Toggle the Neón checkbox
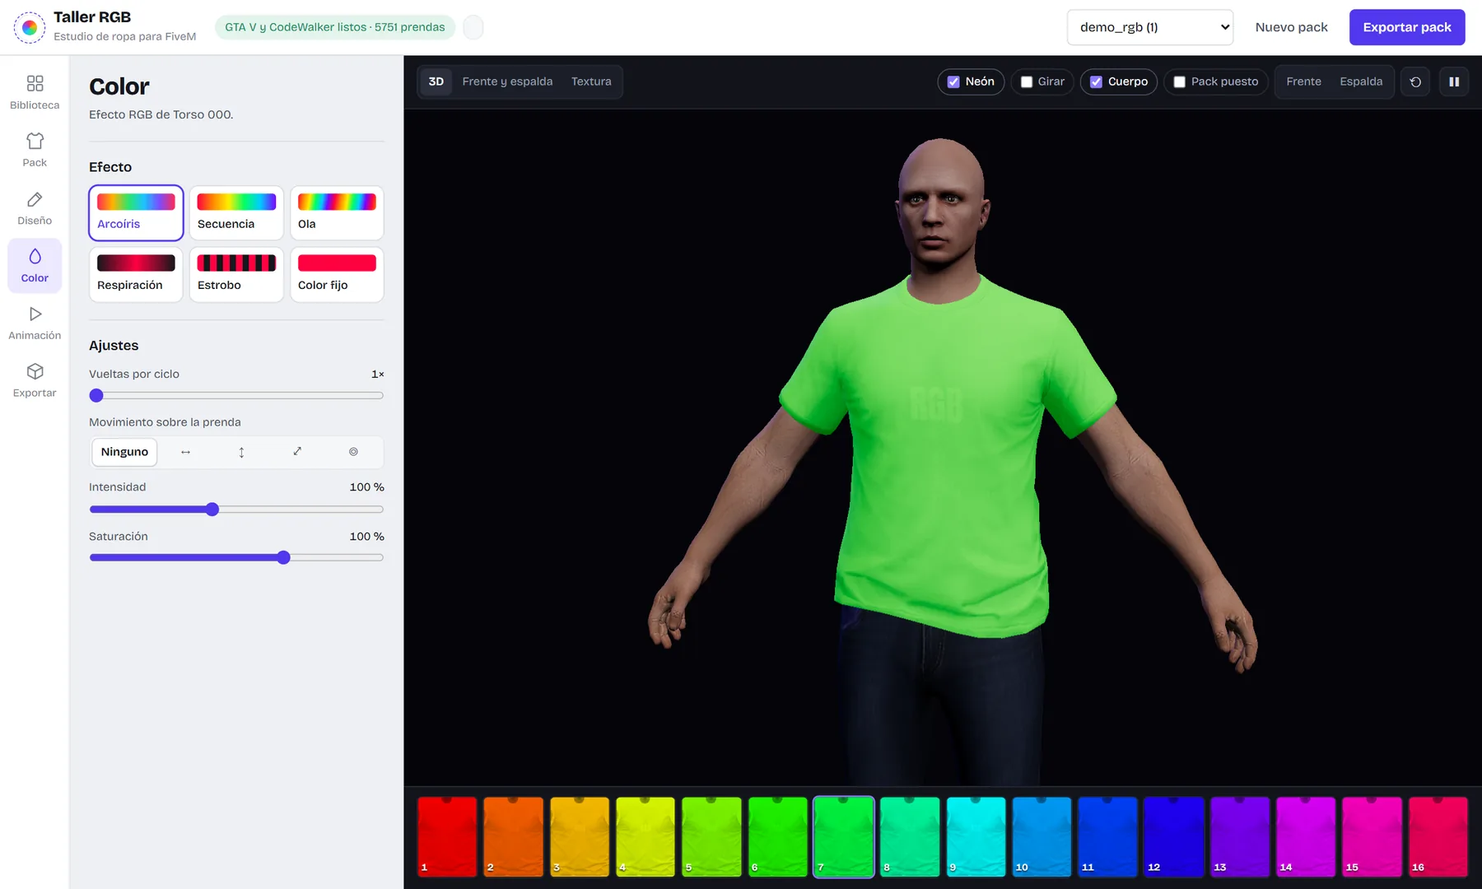 (x=953, y=81)
